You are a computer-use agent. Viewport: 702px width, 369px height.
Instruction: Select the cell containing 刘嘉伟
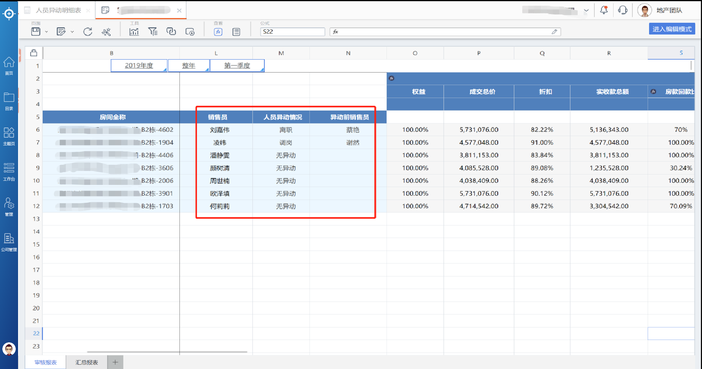click(x=216, y=130)
